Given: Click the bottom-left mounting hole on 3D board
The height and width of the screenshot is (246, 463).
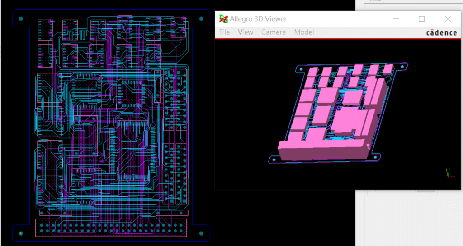Looking at the screenshot, I should [x=274, y=159].
